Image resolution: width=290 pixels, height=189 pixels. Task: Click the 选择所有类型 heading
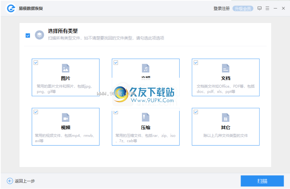click(x=63, y=31)
